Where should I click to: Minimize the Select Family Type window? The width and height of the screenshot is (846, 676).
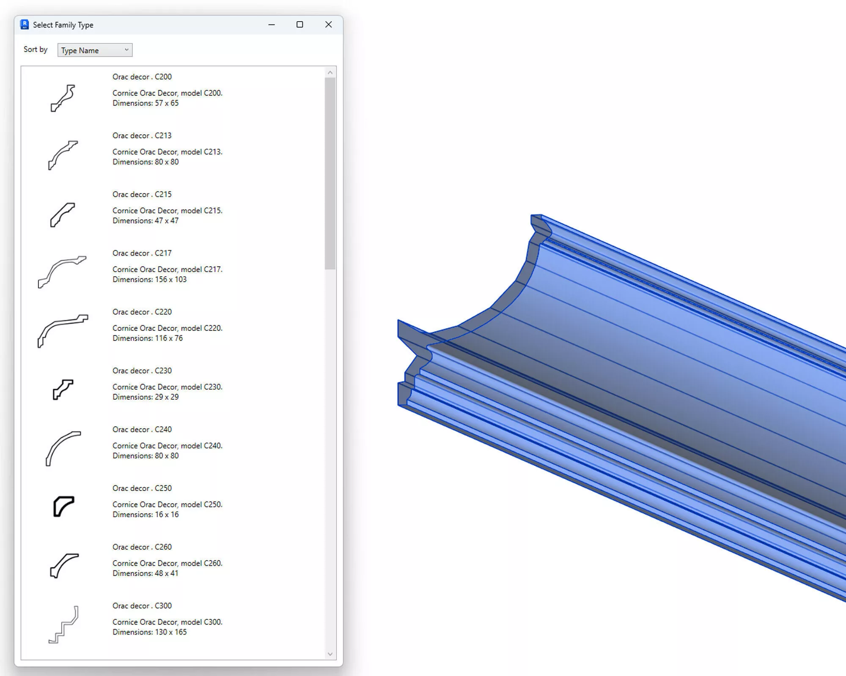pyautogui.click(x=272, y=25)
